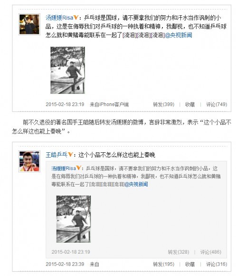Enlarge ping-pong photo thumbnail in quoted post

74,219
